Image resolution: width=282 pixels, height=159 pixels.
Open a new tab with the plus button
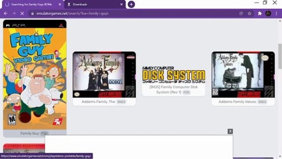(x=131, y=4)
